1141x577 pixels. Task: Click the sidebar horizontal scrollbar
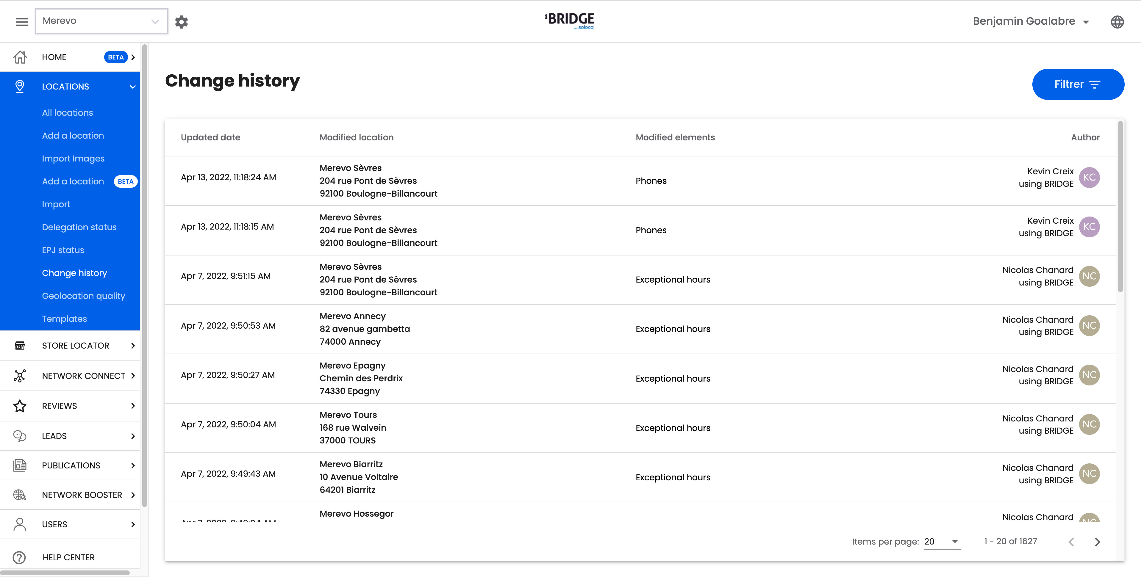click(x=65, y=573)
